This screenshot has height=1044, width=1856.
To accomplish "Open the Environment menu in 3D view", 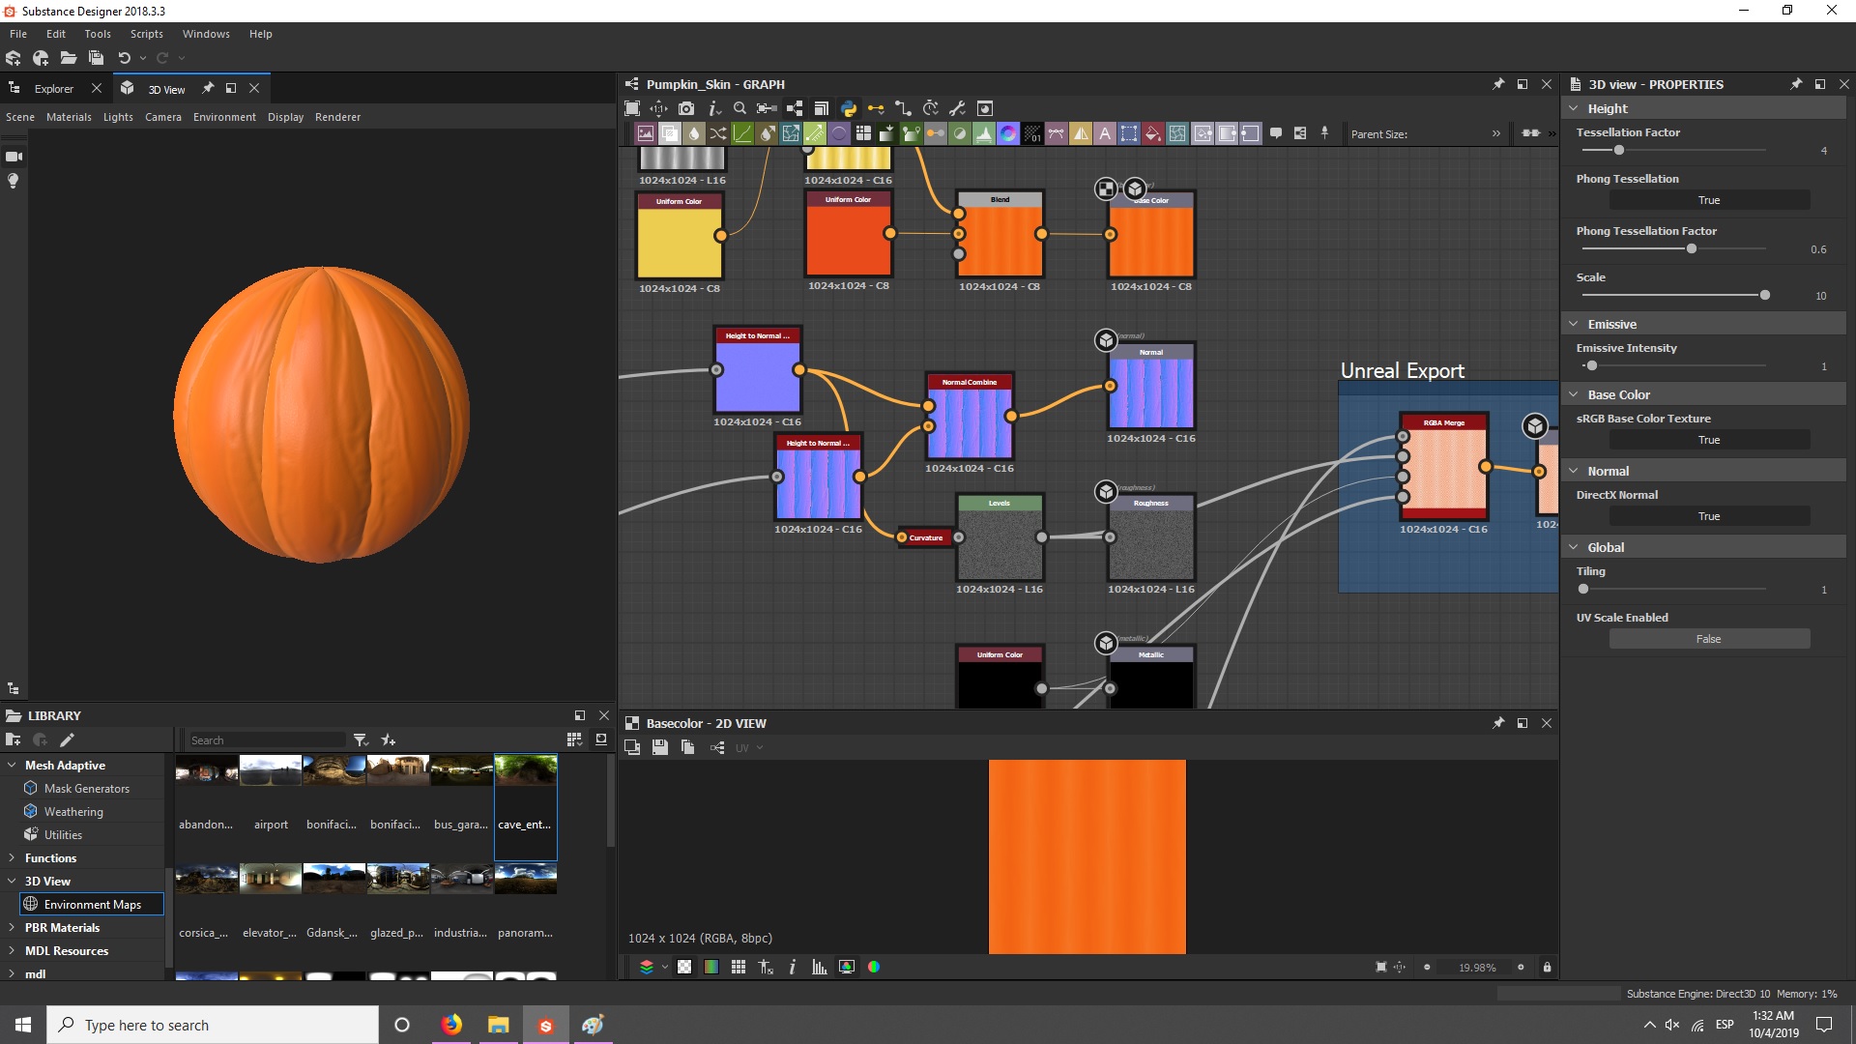I will [224, 117].
